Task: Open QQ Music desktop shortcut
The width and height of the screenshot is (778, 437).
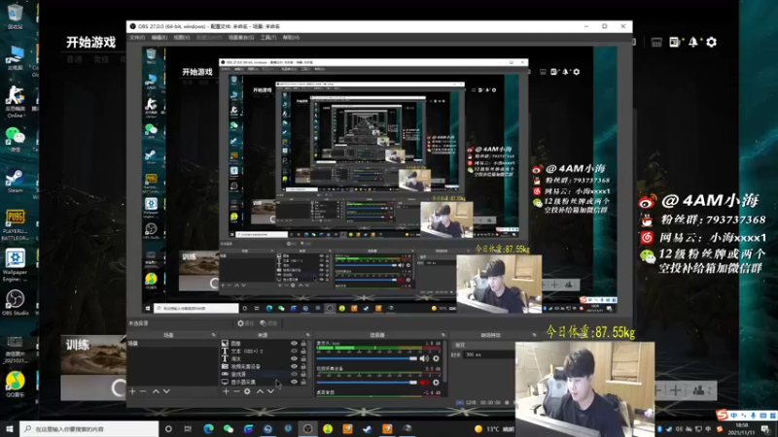Action: tap(15, 384)
